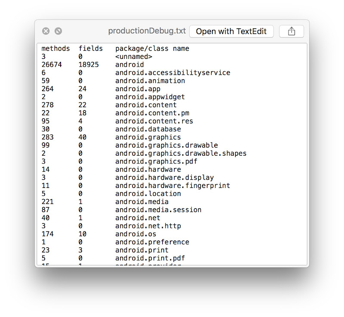Image resolution: width=344 pixels, height=317 pixels.
Task: Click the productionDebug.txt window title
Action: (x=147, y=31)
